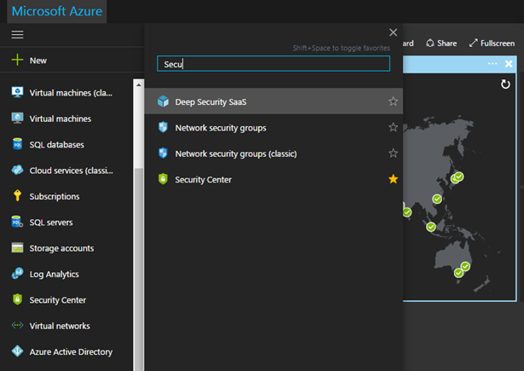The image size is (524, 371).
Task: Remove the map tile with X
Action: tap(509, 64)
